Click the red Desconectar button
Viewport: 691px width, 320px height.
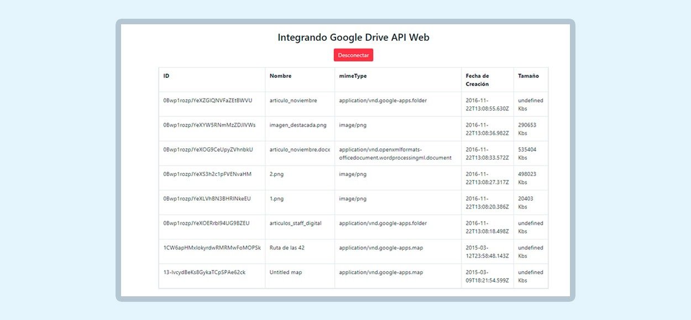353,55
